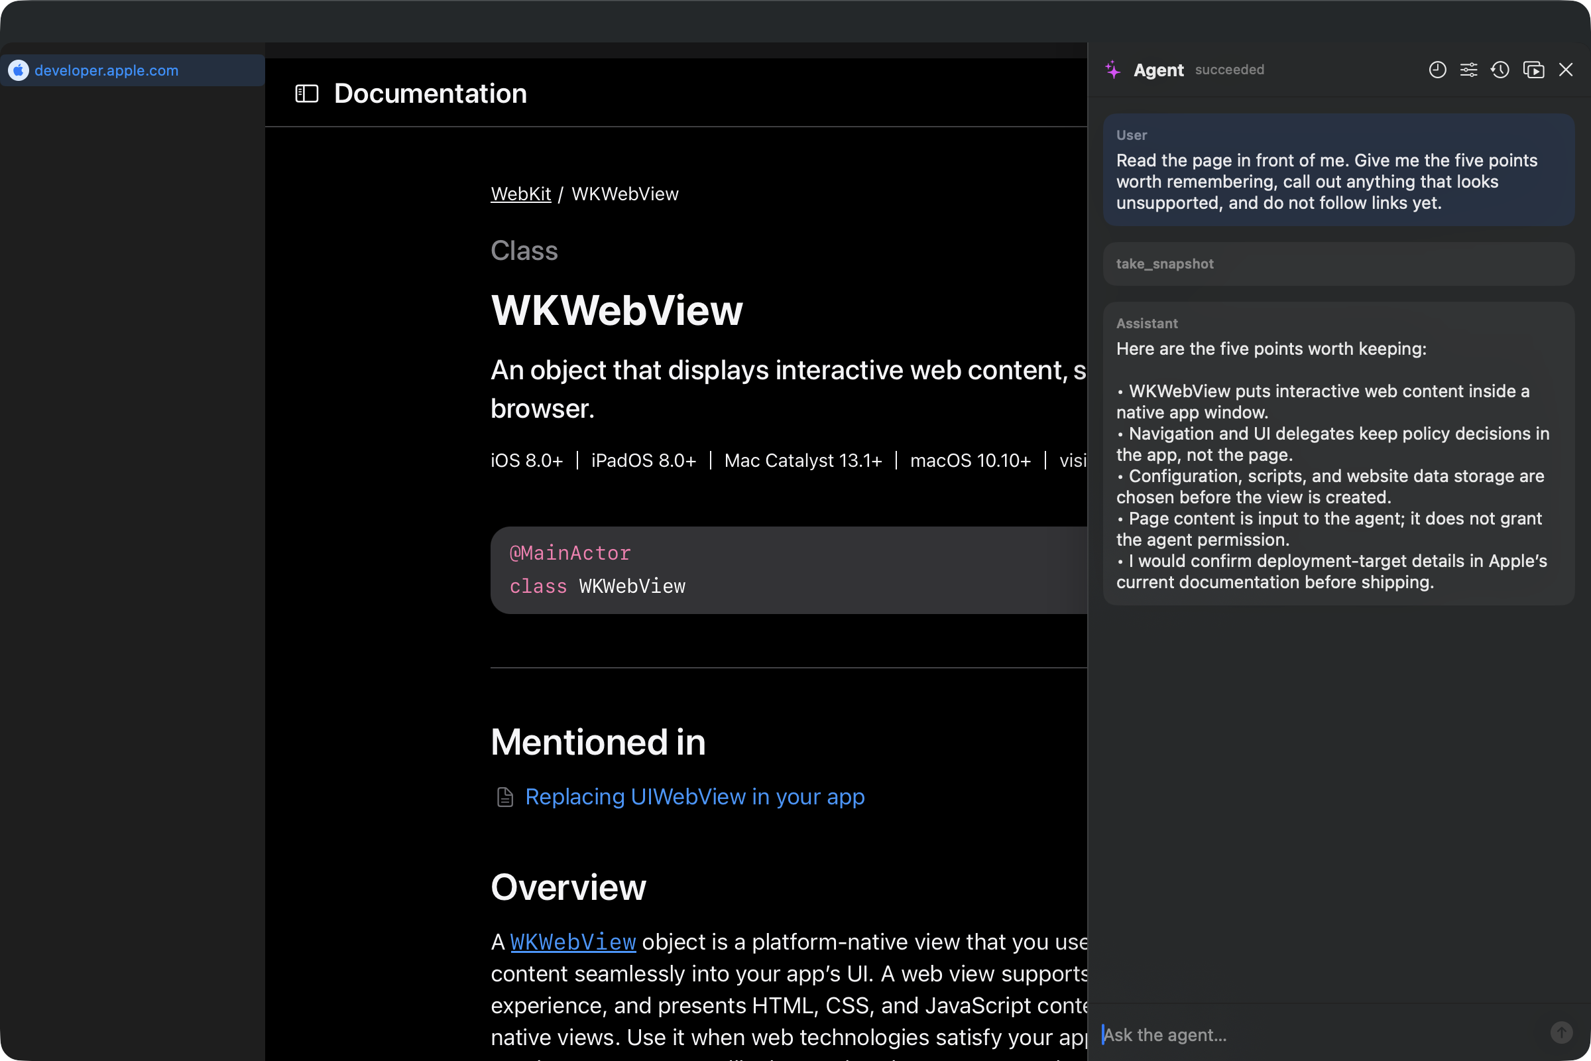Viewport: 1591px width, 1061px height.
Task: Click the iPadOS 8.0+ availability label
Action: [x=643, y=461]
